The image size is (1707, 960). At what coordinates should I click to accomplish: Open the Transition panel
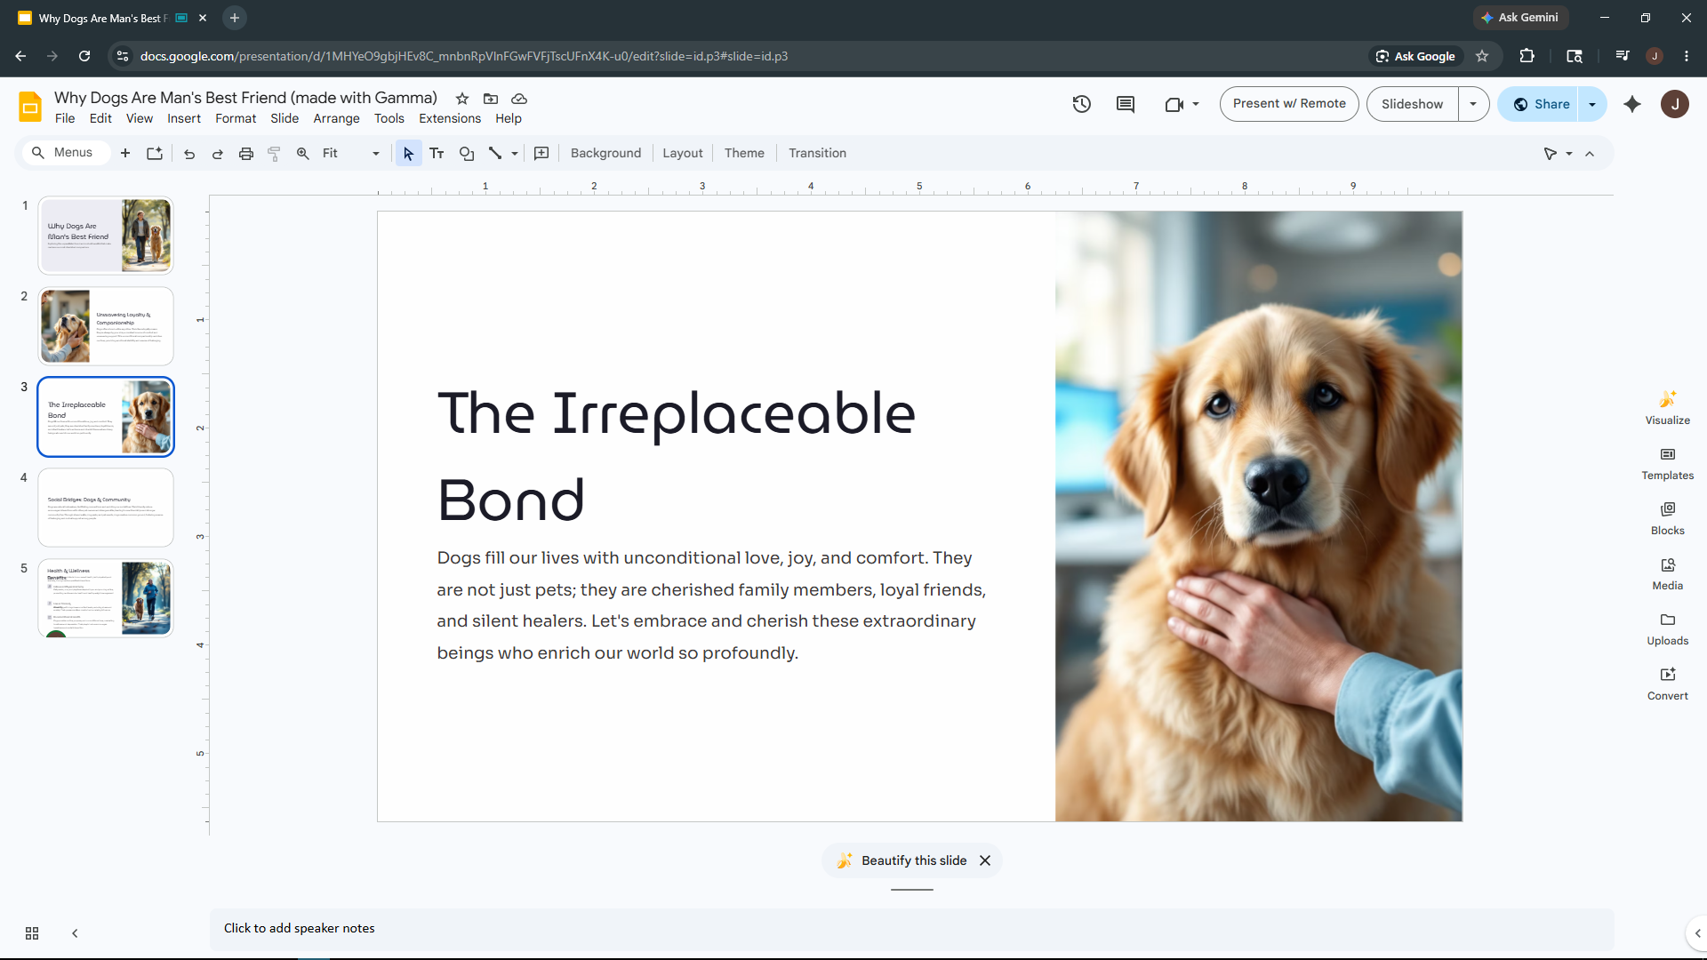817,153
